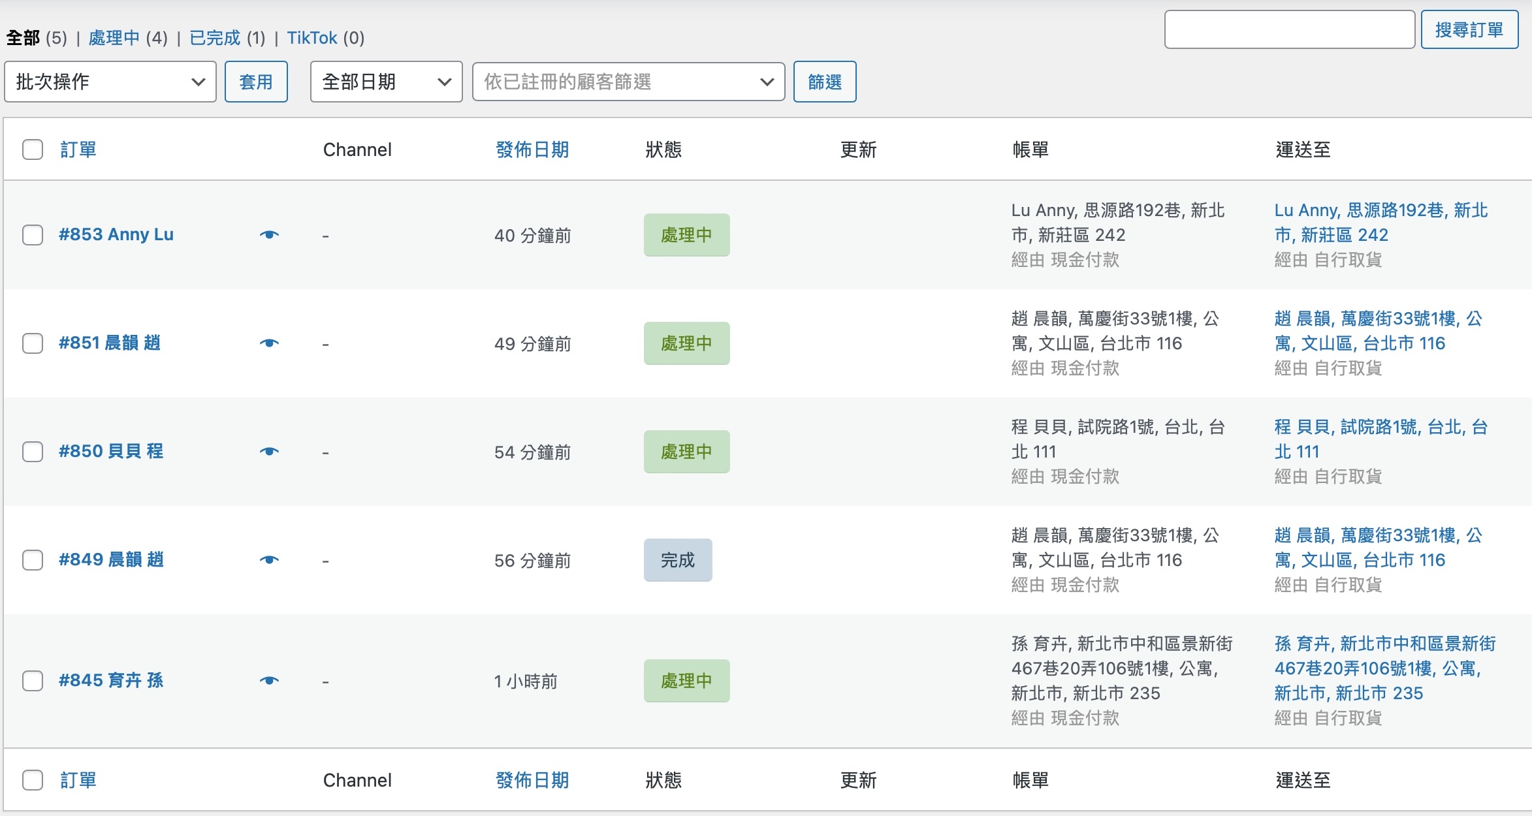Click eye preview icon for order #850
Viewport: 1532px width, 816px height.
269,452
